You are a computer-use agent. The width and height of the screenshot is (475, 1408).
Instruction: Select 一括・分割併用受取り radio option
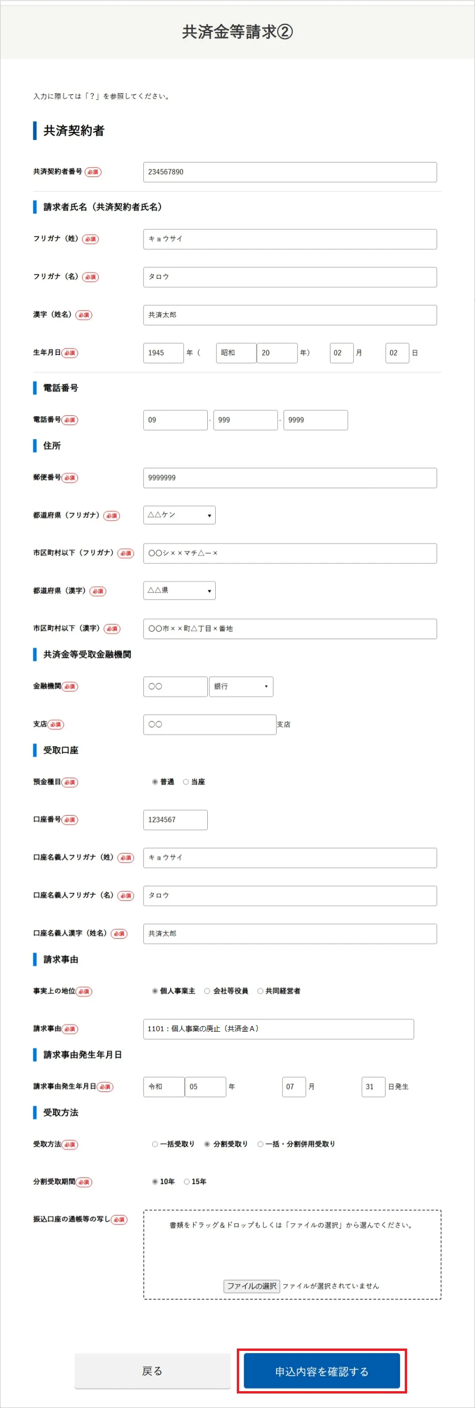coord(260,1144)
